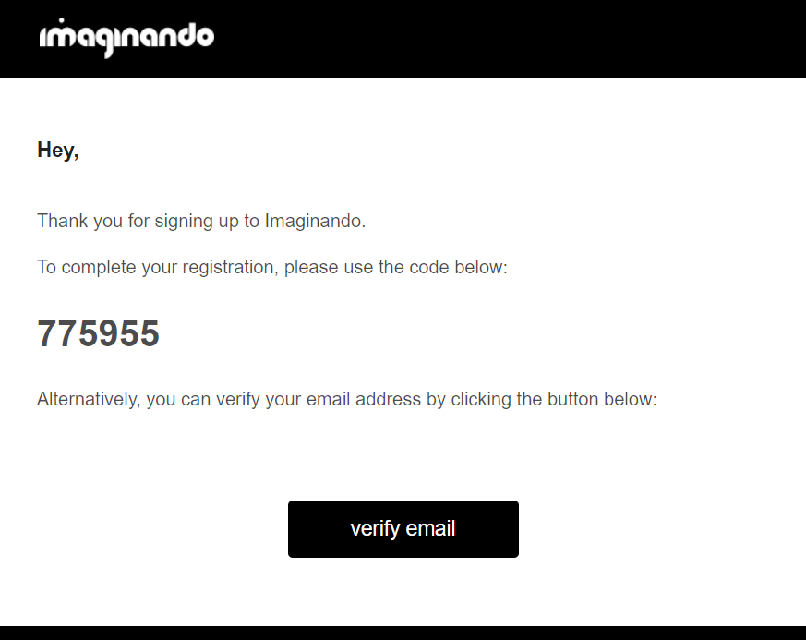Click the "Hey," greeting heading

pos(57,150)
